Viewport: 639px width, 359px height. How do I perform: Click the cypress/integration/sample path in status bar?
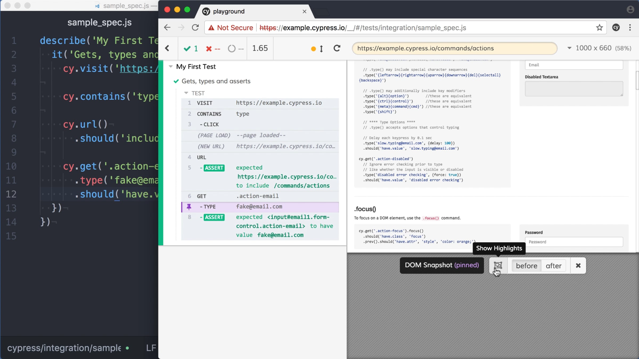[x=64, y=348]
